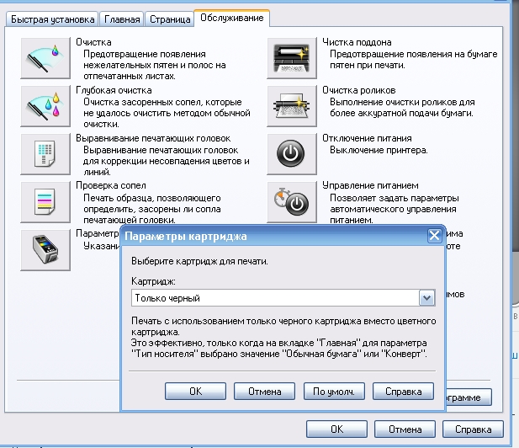The width and height of the screenshot is (519, 448).
Task: Click the Очистка роликов roller cleaning icon
Action: click(292, 104)
